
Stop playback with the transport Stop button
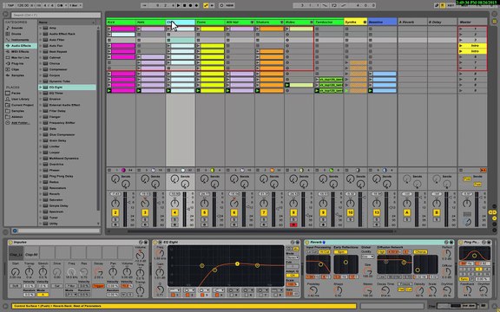[x=184, y=5]
